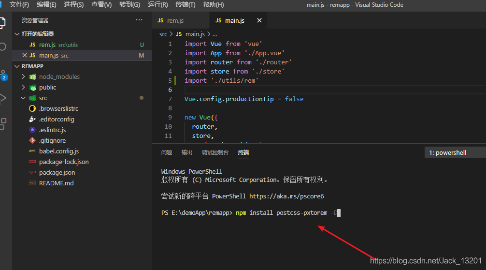Close the main.js editor tab
Screen dimensions: 486x270
[259, 21]
